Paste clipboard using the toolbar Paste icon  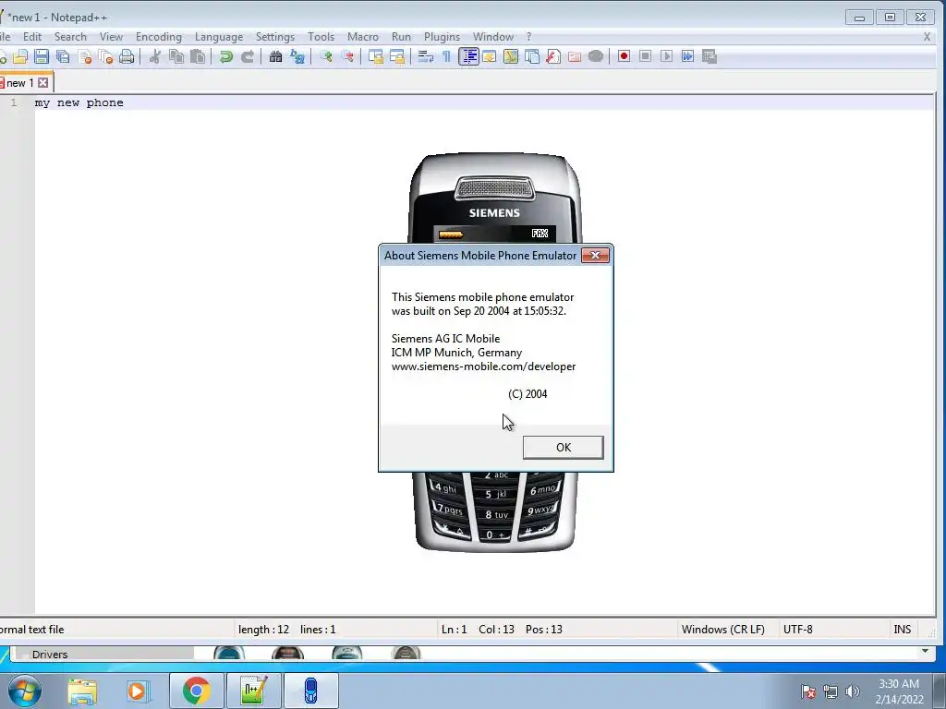[x=198, y=56]
